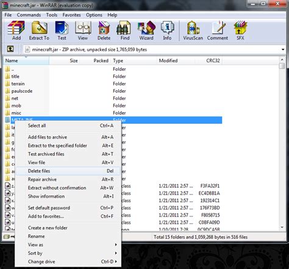The image size is (289, 269).
Task: Click the mob folder icon
Action: (x=7, y=106)
